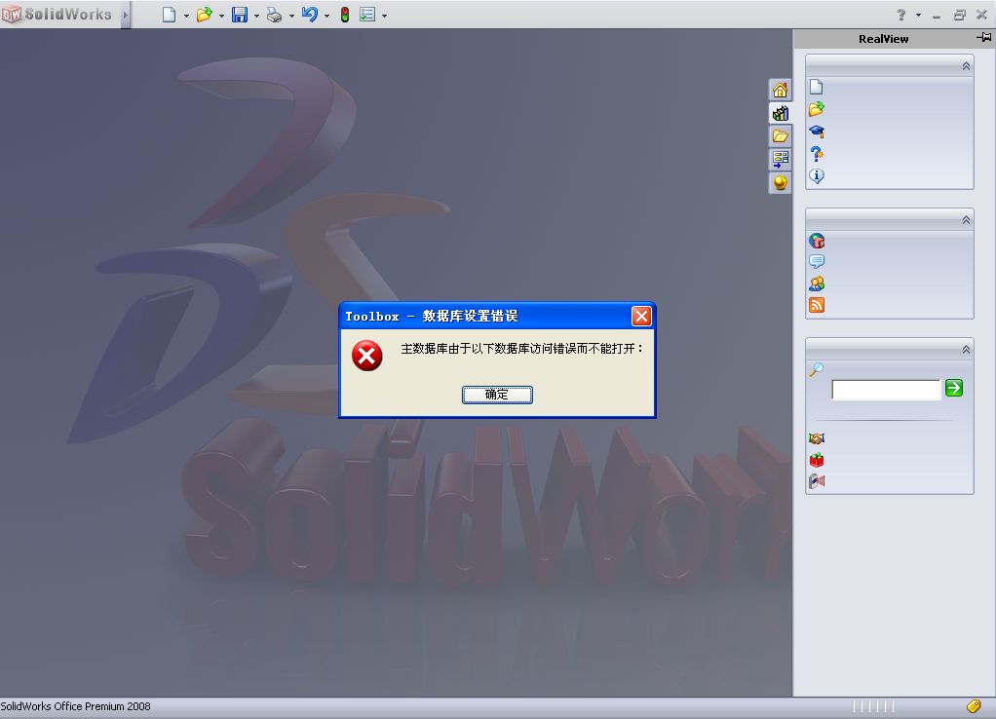Click inside the search text field
The height and width of the screenshot is (719, 996).
click(x=884, y=389)
